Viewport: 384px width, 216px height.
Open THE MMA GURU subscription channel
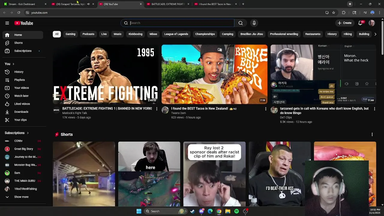[x=23, y=181]
